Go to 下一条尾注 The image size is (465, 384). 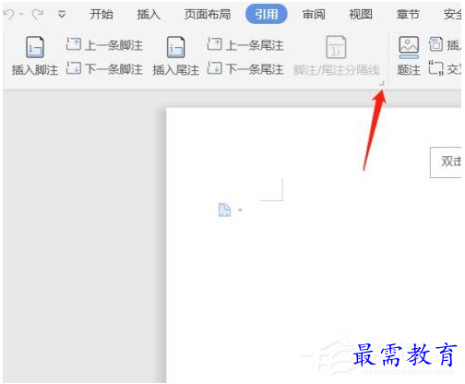tap(245, 69)
